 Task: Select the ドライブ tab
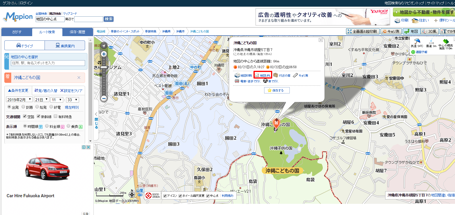(x=24, y=46)
